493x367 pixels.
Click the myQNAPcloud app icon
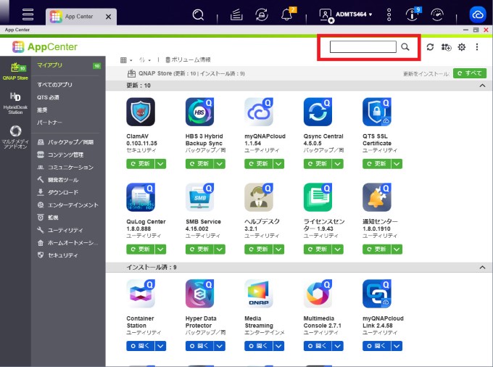259,112
